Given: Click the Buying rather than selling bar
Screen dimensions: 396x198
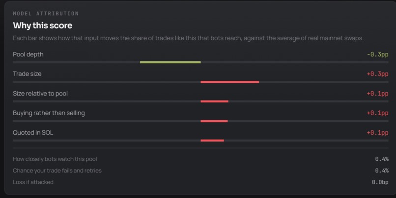Looking at the screenshot, I should (214, 121).
